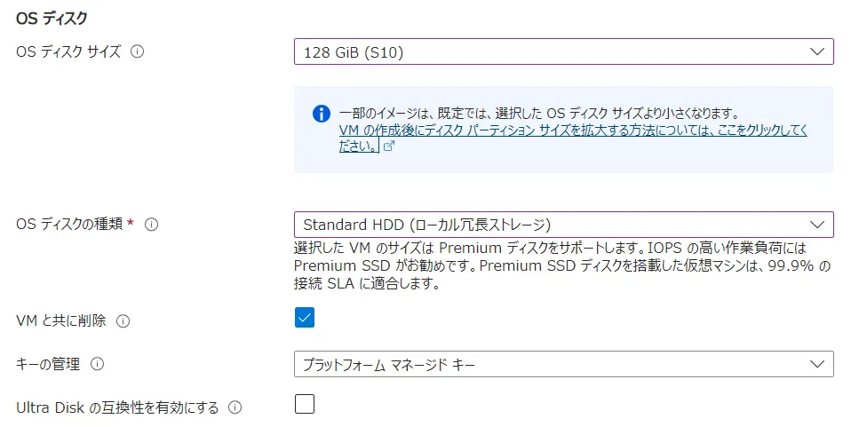The width and height of the screenshot is (851, 427).
Task: Click the VM と共に削除 label text
Action: pyautogui.click(x=61, y=321)
